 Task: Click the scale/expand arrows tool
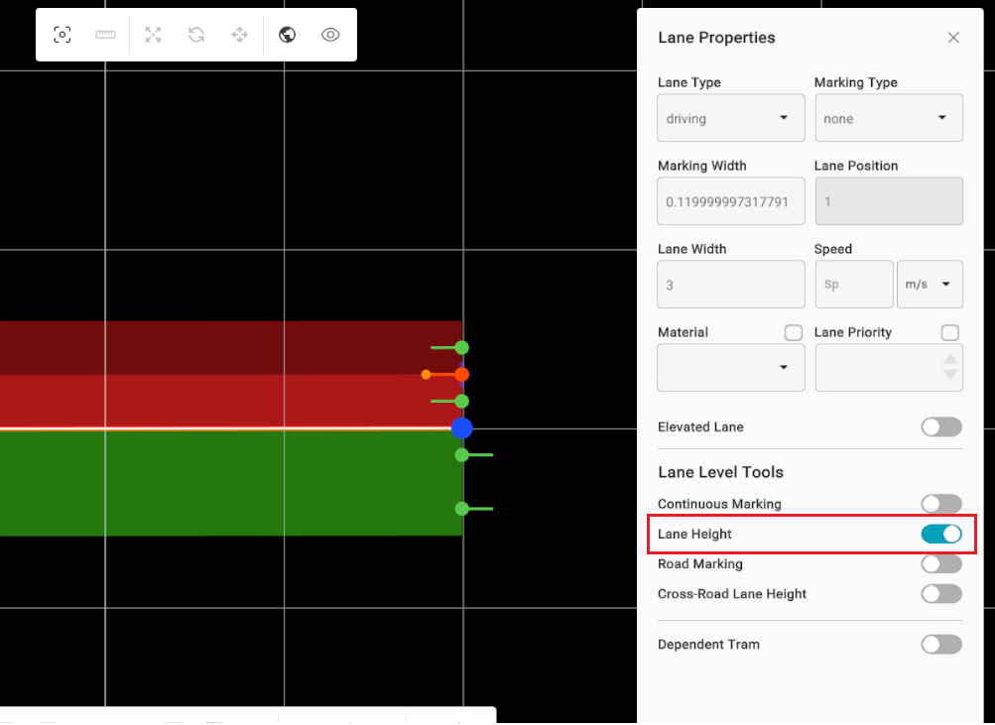click(x=153, y=35)
